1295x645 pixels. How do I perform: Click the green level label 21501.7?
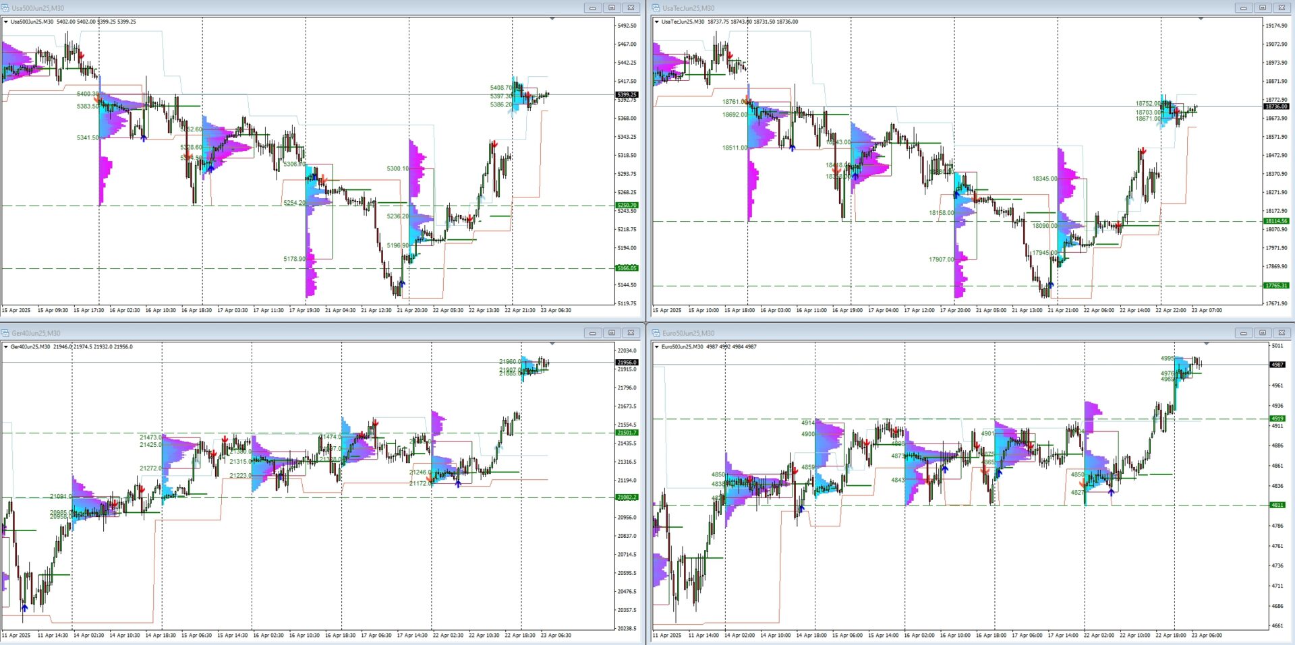click(627, 433)
